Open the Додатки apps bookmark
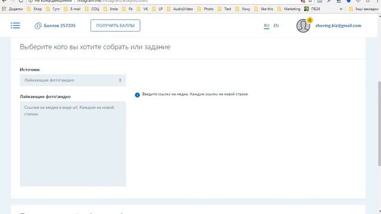Screen dimensions: 381x214 (13, 9)
